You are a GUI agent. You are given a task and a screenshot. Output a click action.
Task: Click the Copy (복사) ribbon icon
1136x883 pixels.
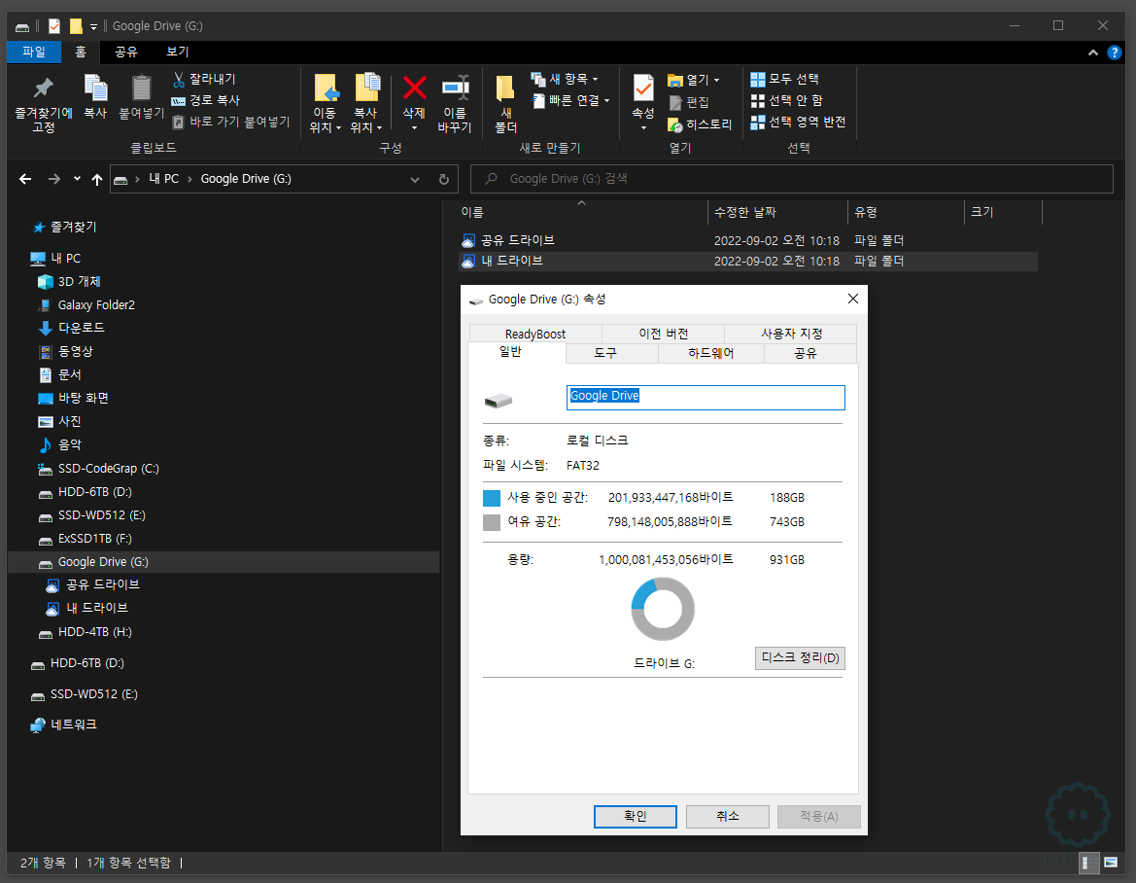(95, 89)
